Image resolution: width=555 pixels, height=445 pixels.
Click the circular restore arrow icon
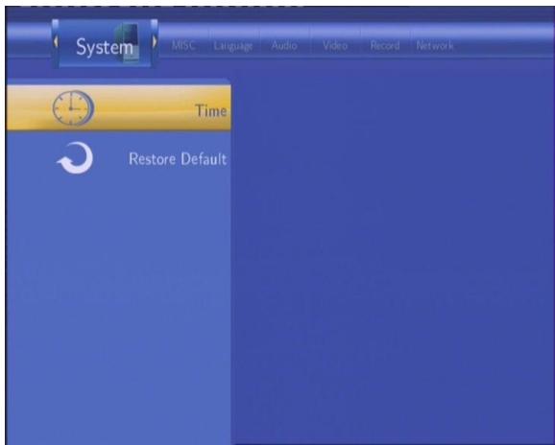pyautogui.click(x=75, y=158)
